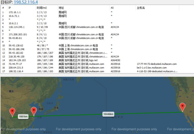The image size is (194, 134).
Task: Click hostname 17-77-44-72-dedicated.multacom.com
Action: tap(157, 64)
